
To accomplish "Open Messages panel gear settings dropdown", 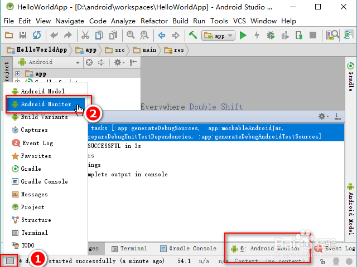I will [x=324, y=116].
